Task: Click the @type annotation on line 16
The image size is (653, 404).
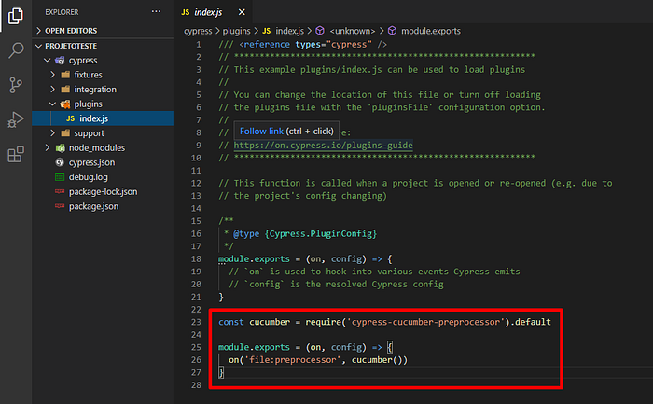Action: point(246,233)
